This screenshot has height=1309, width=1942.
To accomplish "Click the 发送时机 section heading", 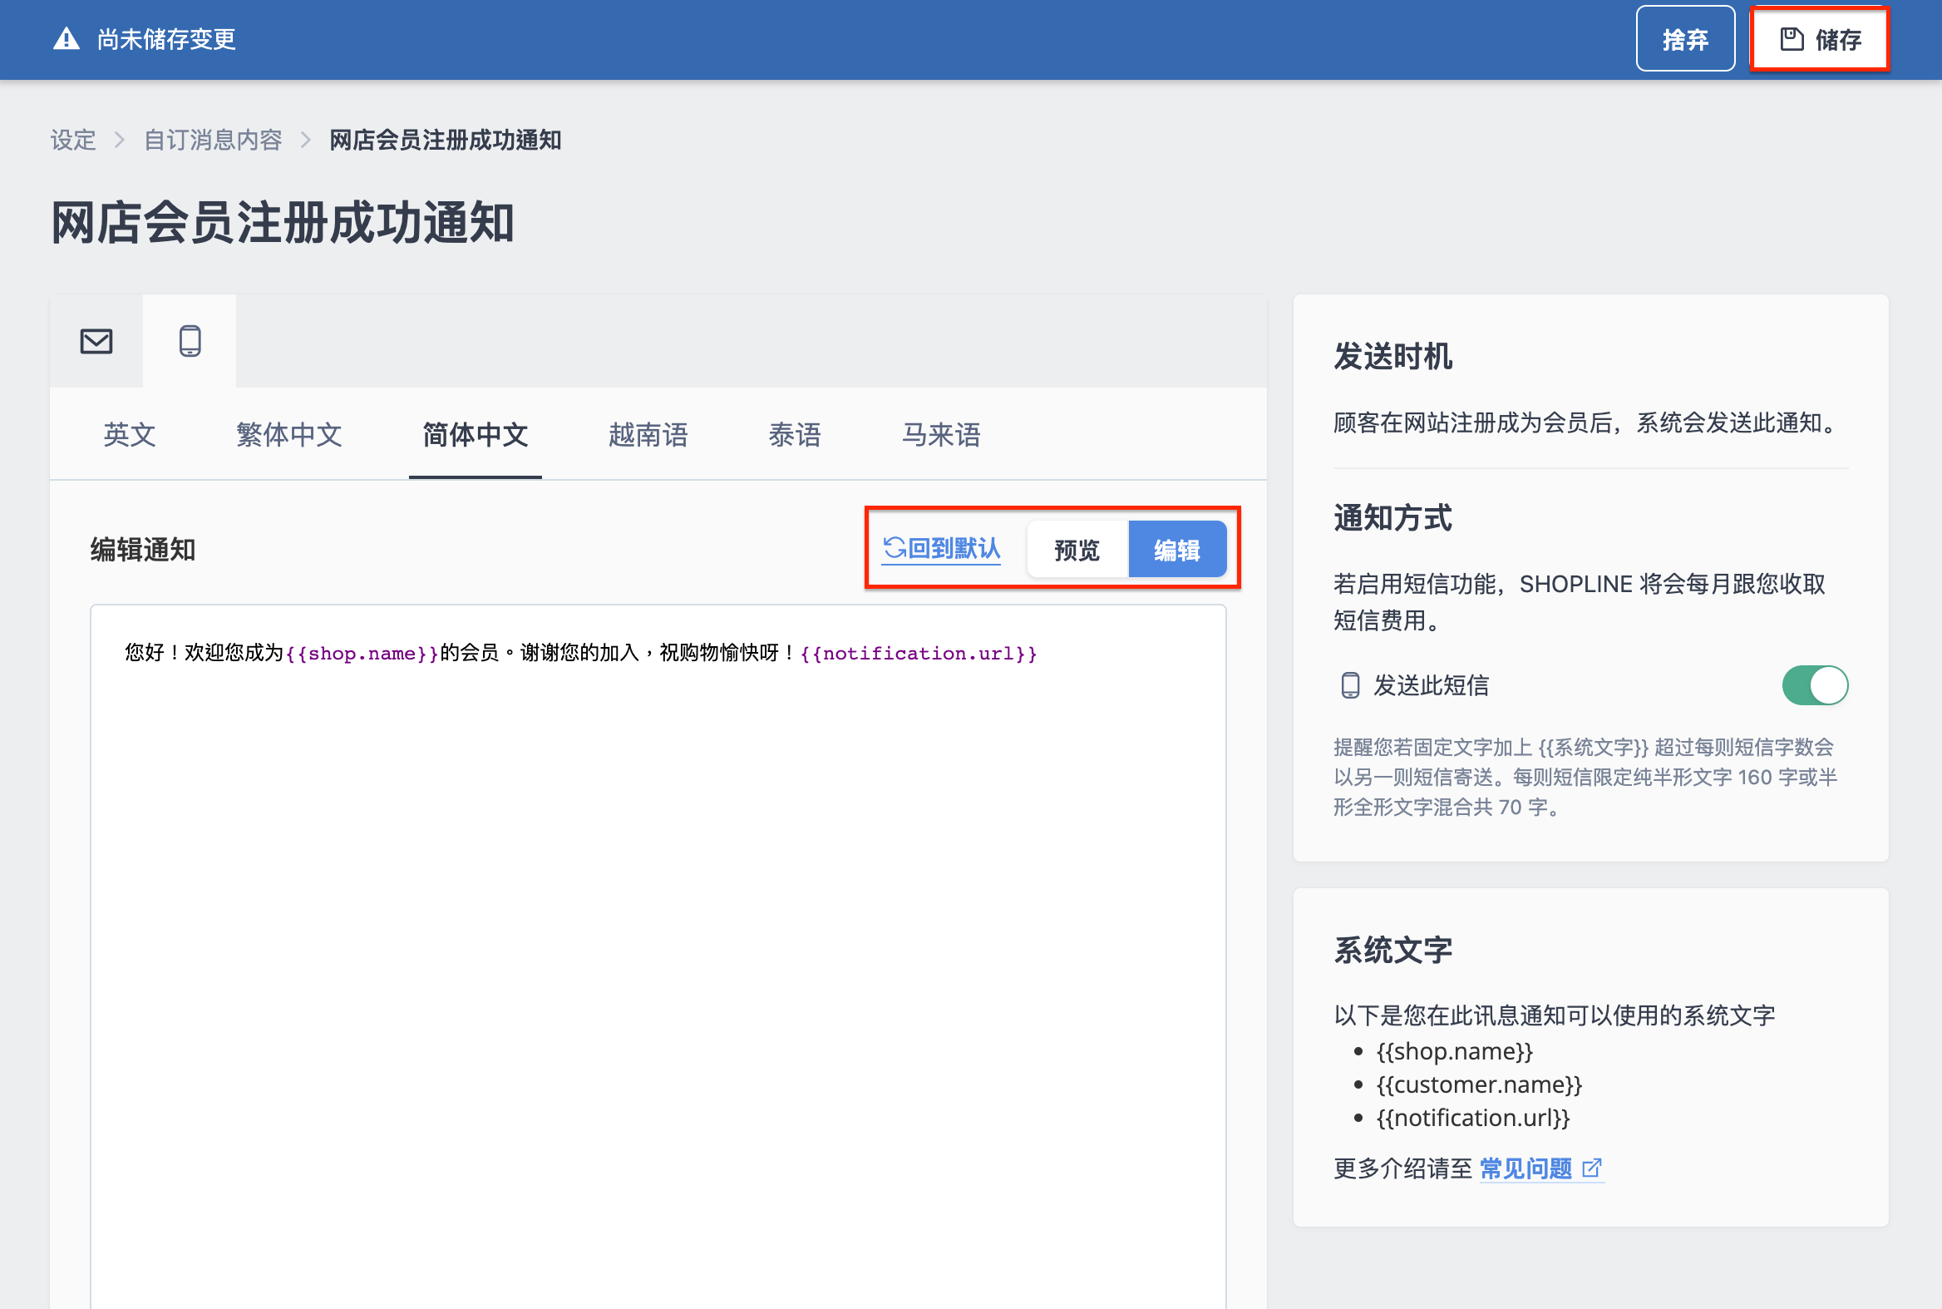I will point(1392,356).
